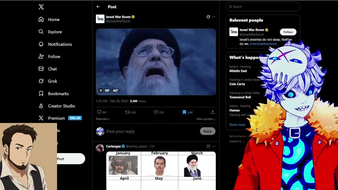338x190 pixels.
Task: Go back with the arrow icon
Action: (98, 7)
